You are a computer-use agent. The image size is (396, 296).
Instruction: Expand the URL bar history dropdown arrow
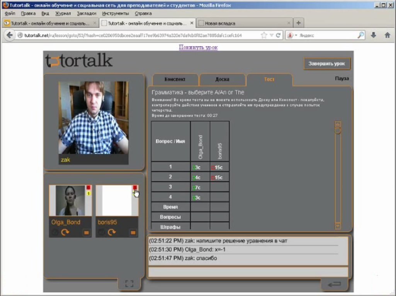tap(272, 36)
